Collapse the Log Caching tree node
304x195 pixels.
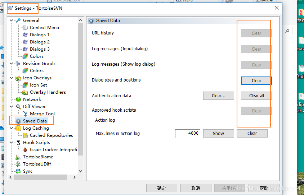pos(12,128)
